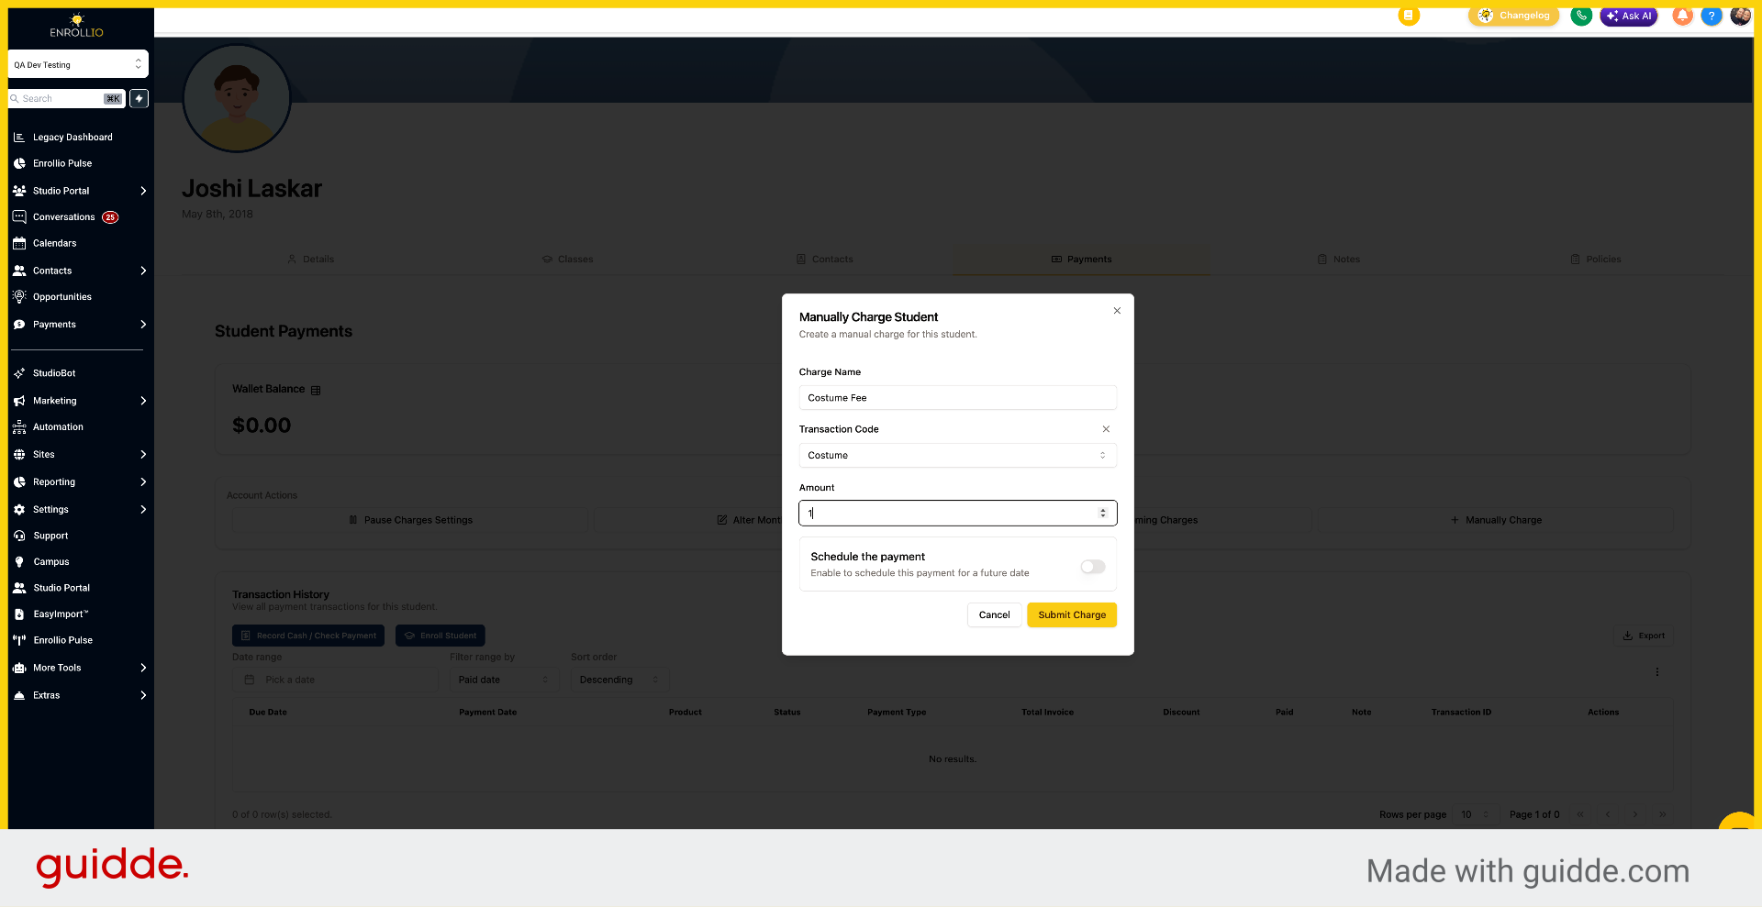Screen dimensions: 1762x907
Task: Open Automation in sidebar
Action: tap(59, 427)
